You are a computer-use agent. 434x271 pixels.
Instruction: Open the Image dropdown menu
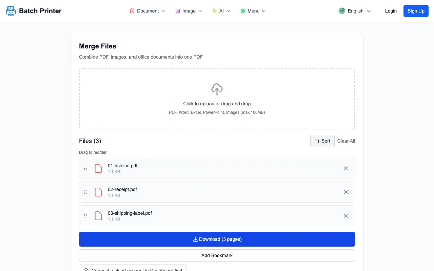coord(189,11)
